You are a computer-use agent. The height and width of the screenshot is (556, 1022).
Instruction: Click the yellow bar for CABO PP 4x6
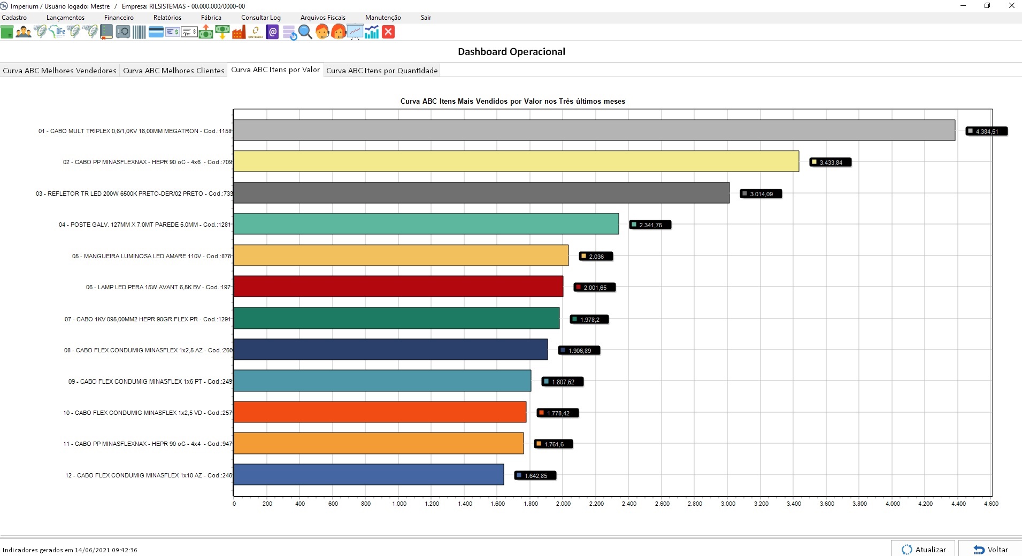[x=516, y=161]
